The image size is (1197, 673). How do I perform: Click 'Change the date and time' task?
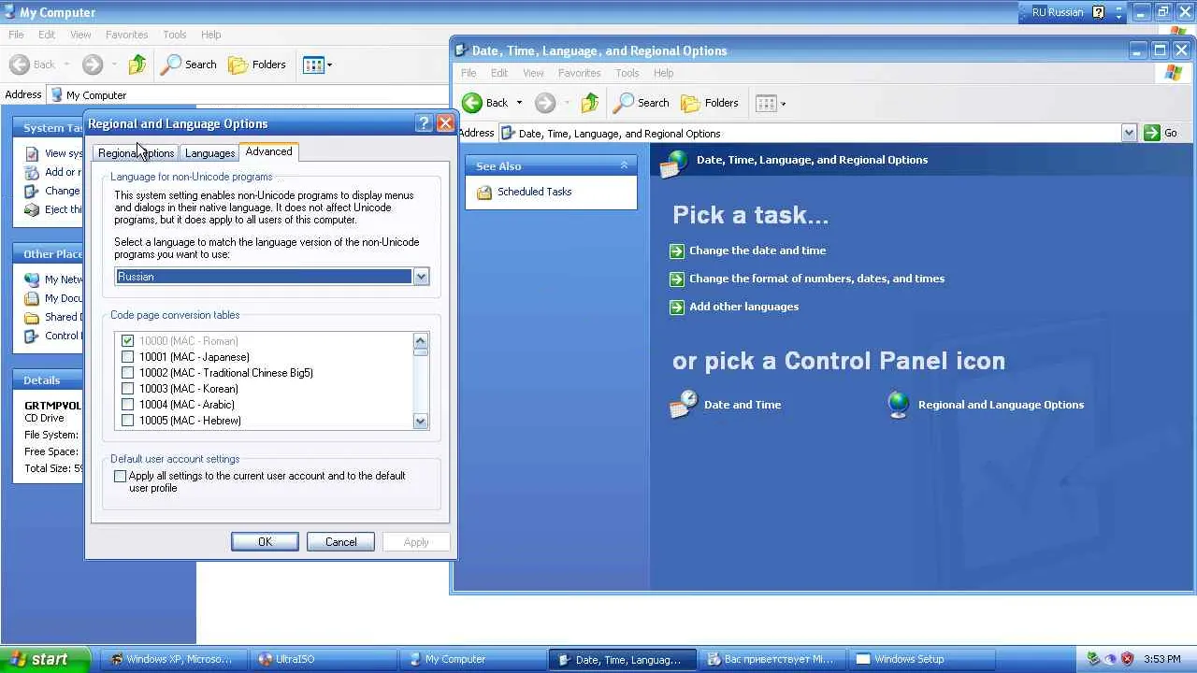757,251
